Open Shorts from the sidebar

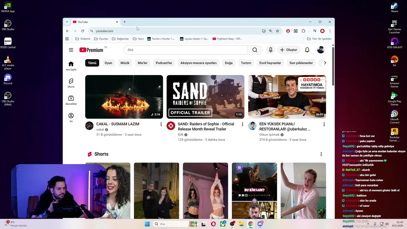click(71, 83)
